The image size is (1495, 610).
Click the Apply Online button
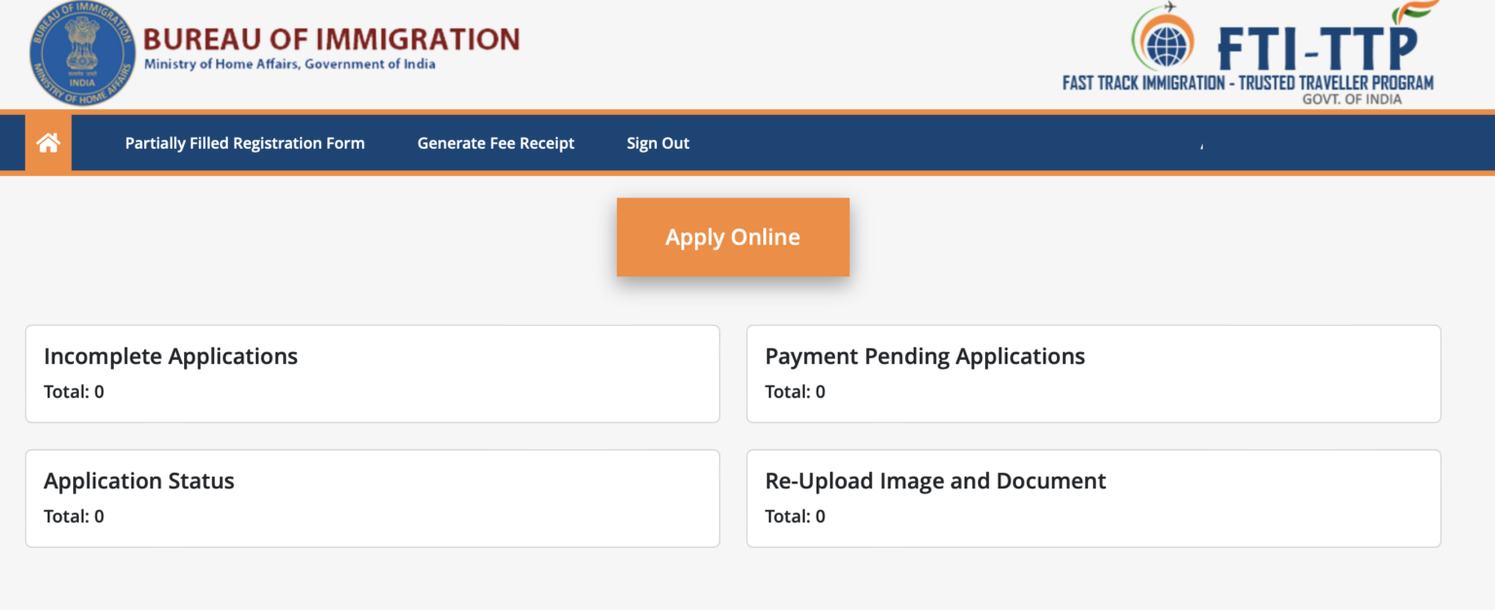pyautogui.click(x=733, y=237)
